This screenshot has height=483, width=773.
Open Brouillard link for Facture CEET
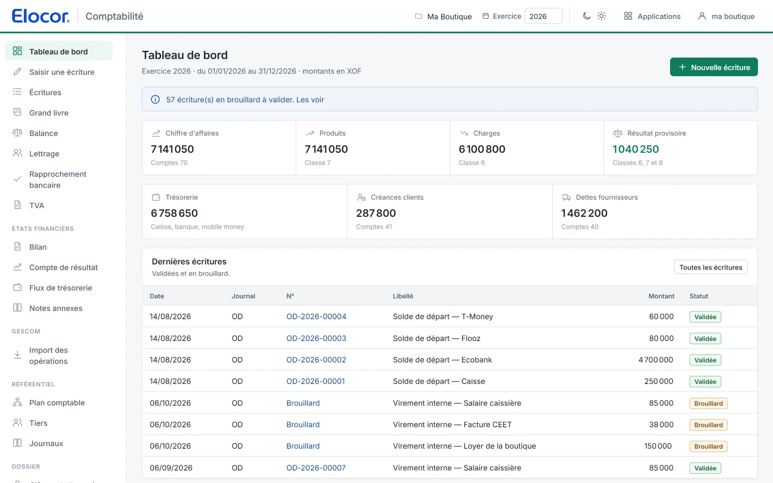(303, 425)
